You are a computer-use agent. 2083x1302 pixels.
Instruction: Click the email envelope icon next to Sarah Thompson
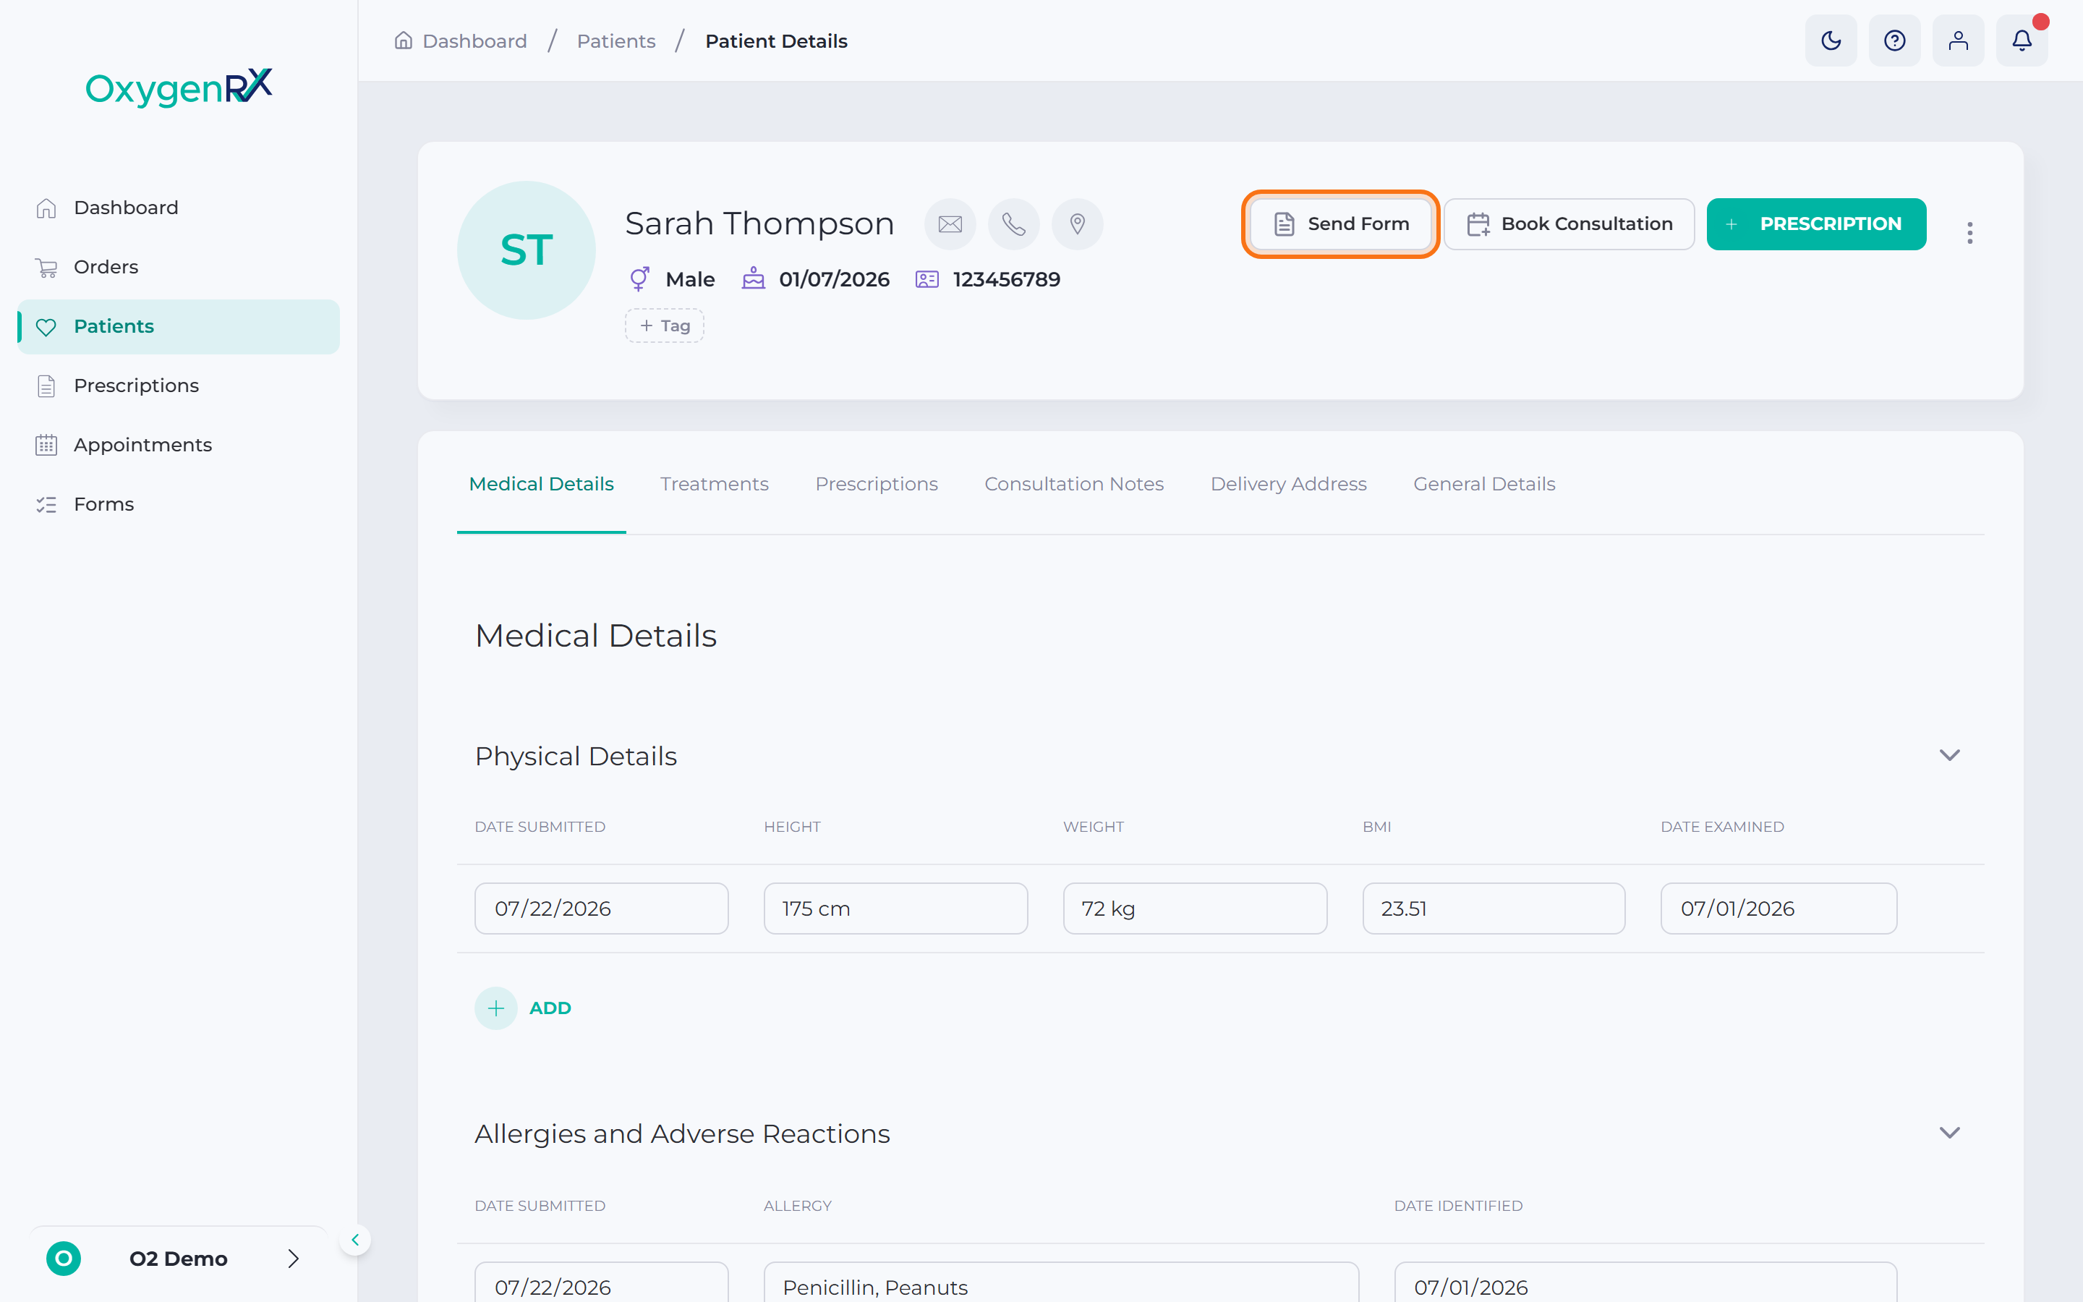pyautogui.click(x=950, y=224)
